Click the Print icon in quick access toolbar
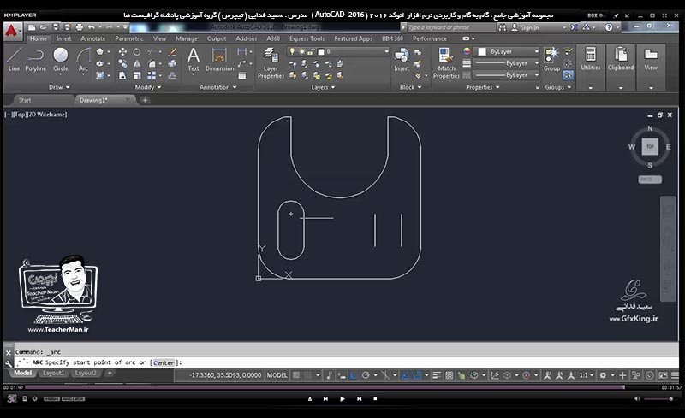 (x=79, y=27)
